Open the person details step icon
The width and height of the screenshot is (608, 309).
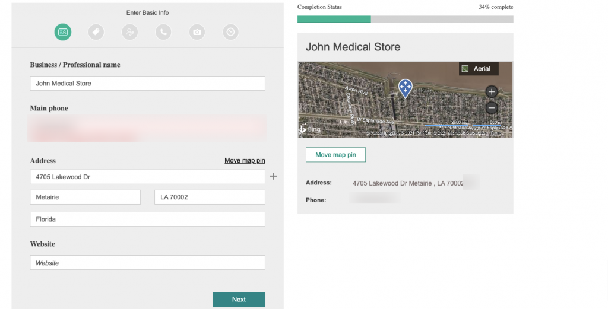click(x=130, y=32)
